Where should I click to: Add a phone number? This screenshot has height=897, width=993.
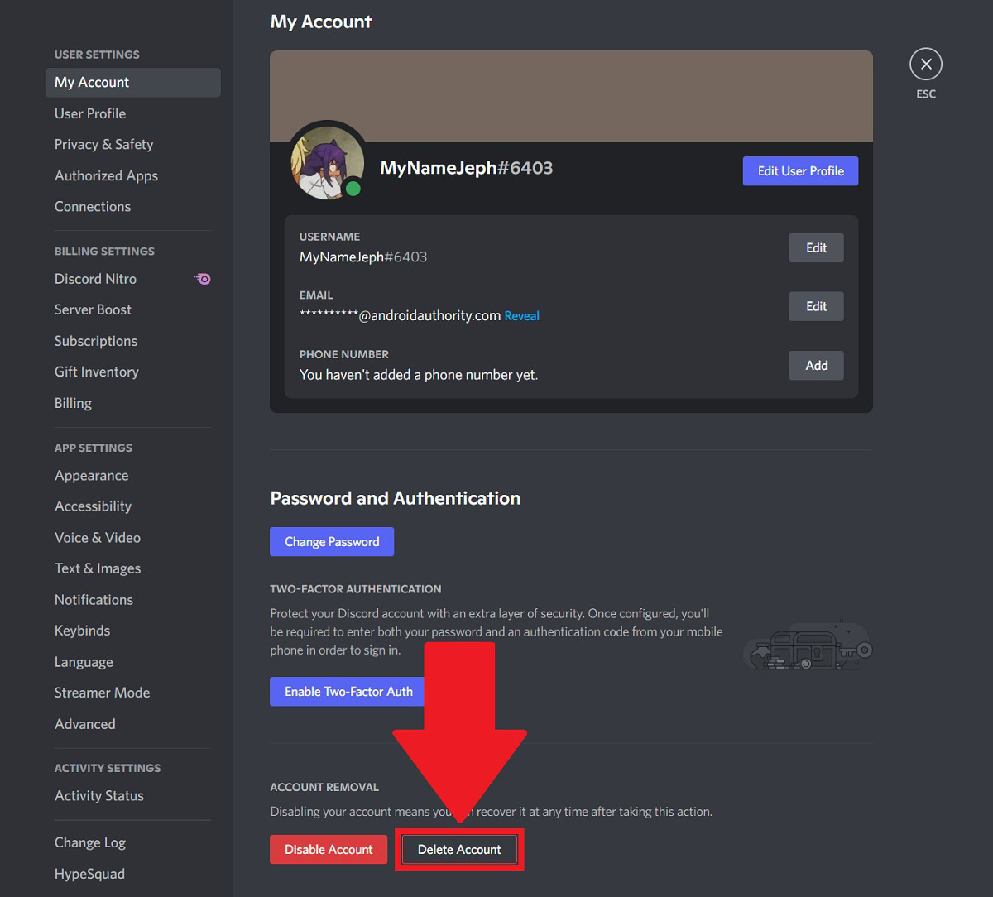(x=816, y=365)
